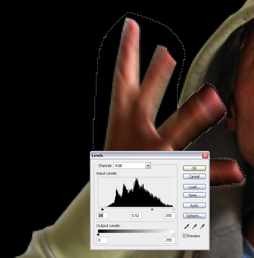
Task: Click the input white point slider
Action: [174, 209]
